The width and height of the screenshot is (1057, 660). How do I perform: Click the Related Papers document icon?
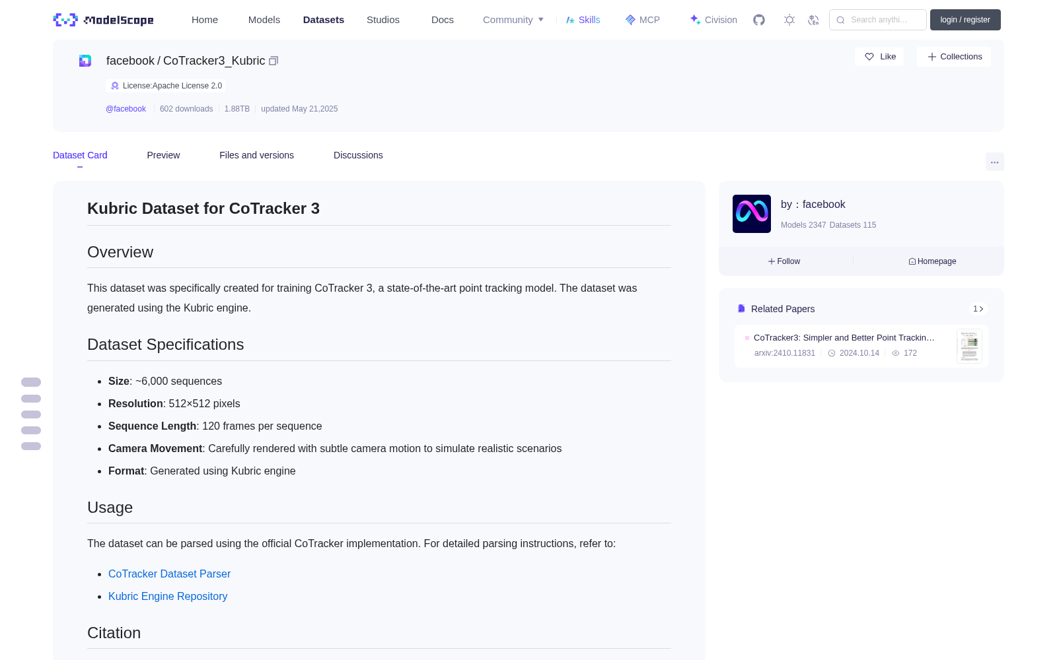click(741, 309)
